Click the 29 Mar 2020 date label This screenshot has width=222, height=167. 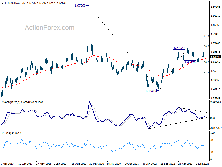[97, 164]
